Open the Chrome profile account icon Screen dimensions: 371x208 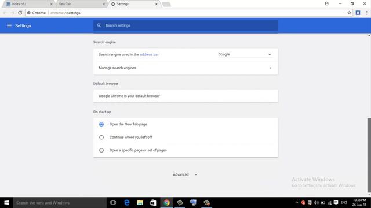[326, 3]
